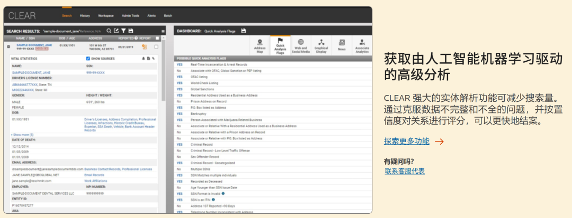Click the 联系客服代表 link
The width and height of the screenshot is (572, 218).
(x=405, y=171)
